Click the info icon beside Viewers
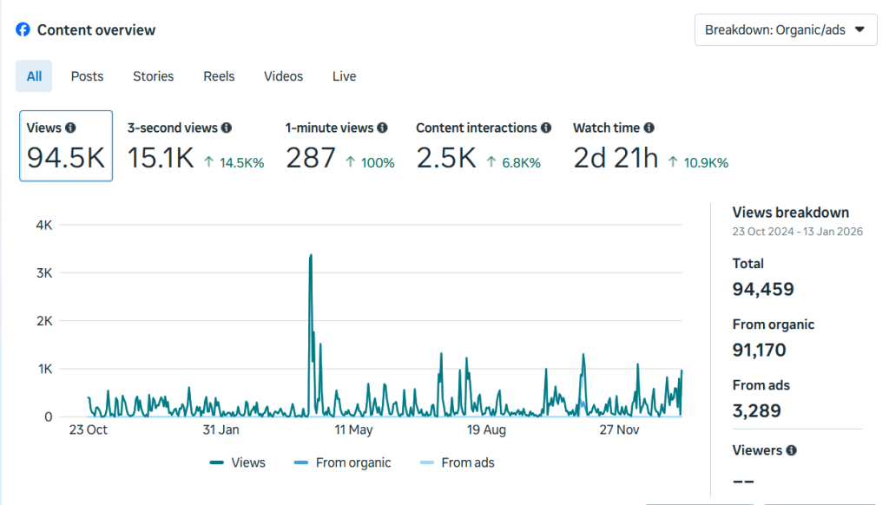This screenshot has height=505, width=889. (791, 450)
